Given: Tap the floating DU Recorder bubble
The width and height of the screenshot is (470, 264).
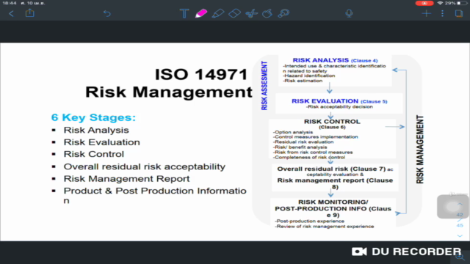Looking at the screenshot, I should [452, 207].
